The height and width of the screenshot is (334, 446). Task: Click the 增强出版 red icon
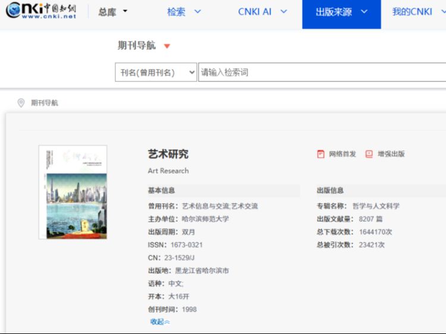click(x=369, y=154)
